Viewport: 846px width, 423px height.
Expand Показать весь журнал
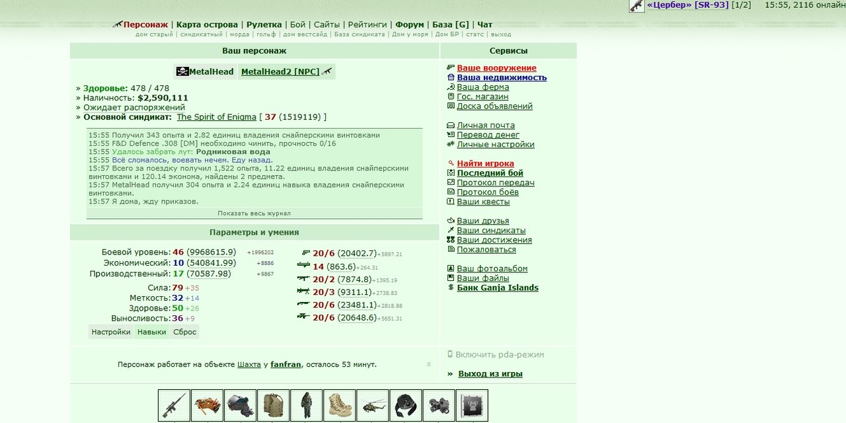pyautogui.click(x=254, y=213)
